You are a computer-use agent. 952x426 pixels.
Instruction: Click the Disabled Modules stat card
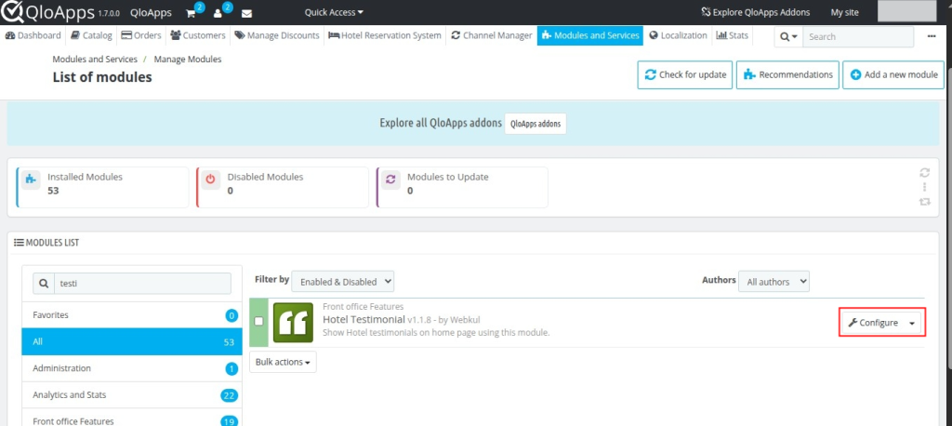pos(283,187)
